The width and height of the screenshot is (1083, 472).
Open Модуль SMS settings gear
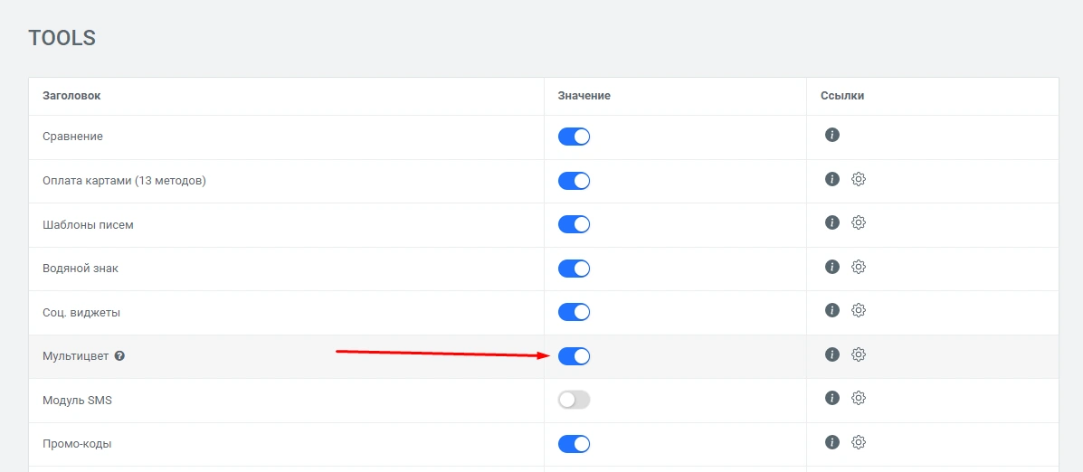click(859, 398)
